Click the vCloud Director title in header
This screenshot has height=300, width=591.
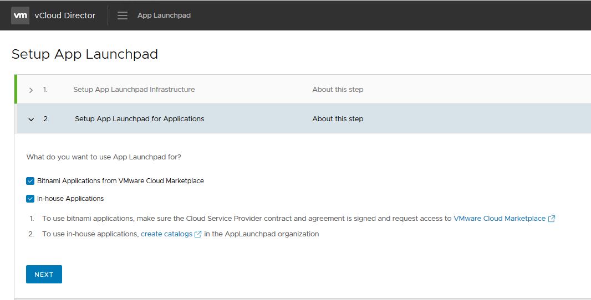[x=65, y=15]
